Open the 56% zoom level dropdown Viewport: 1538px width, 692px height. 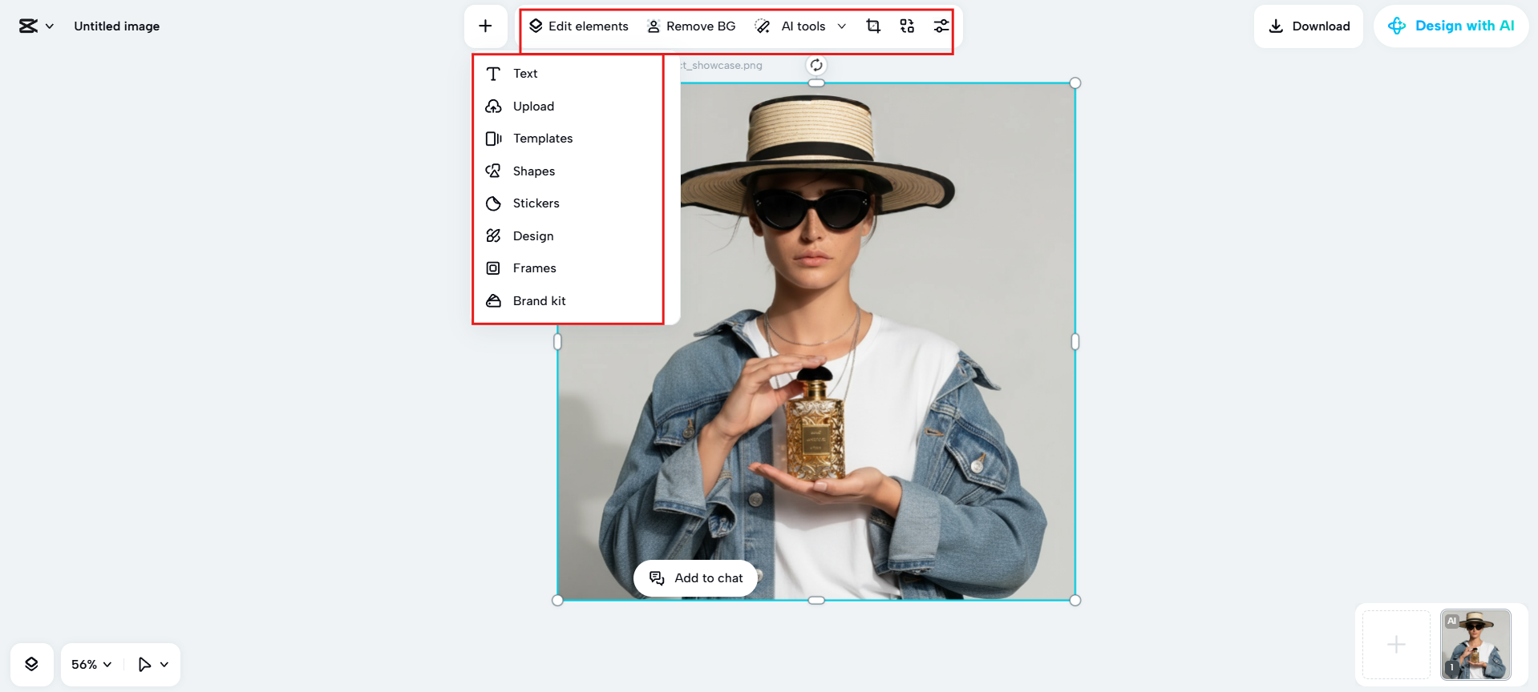coord(91,664)
